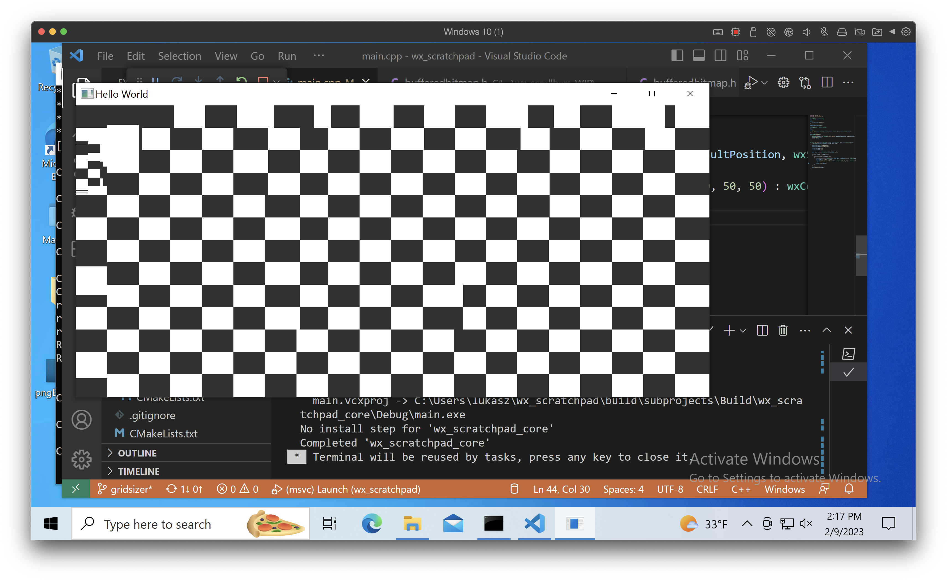Collapse the OUTLINE section
This screenshot has width=947, height=581.
pos(137,453)
